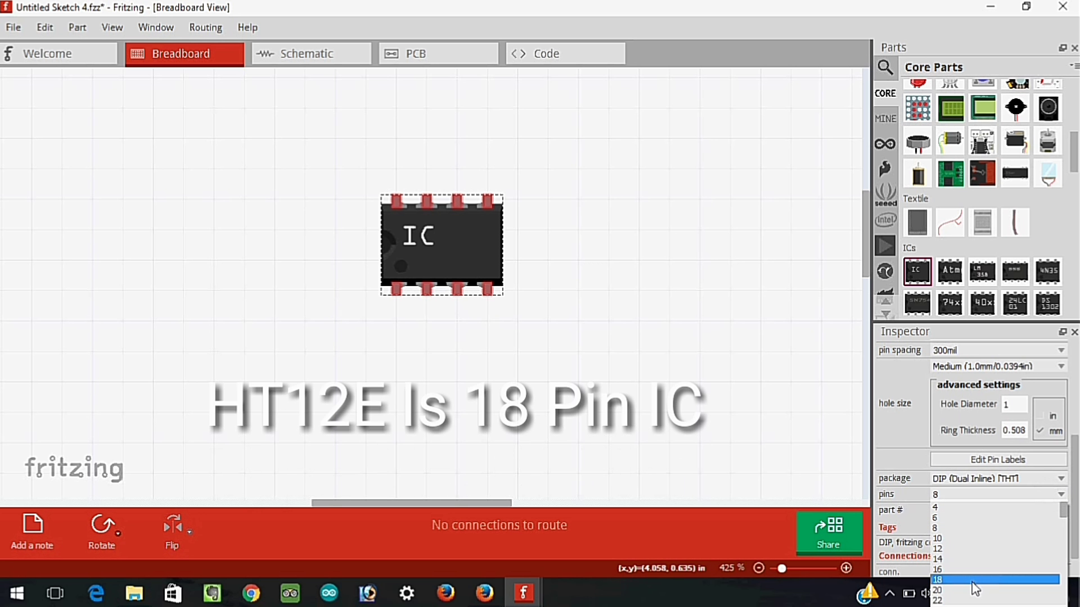The image size is (1080, 607).
Task: Pick the 40x logic IC part
Action: click(x=983, y=303)
